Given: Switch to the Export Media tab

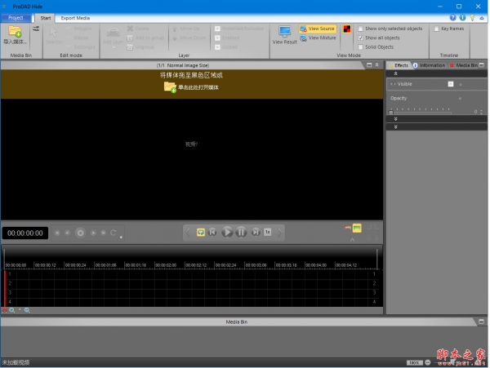Looking at the screenshot, I should 76,17.
